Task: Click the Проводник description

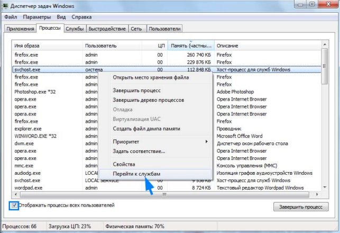Action: tap(229, 129)
